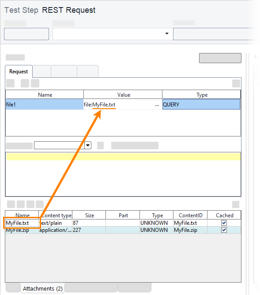The width and height of the screenshot is (260, 295).
Task: Select the file1 parameter name cell
Action: pyautogui.click(x=45, y=104)
